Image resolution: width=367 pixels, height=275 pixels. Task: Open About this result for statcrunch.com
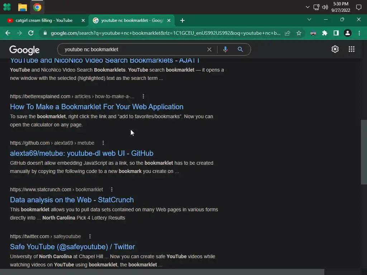point(112,189)
